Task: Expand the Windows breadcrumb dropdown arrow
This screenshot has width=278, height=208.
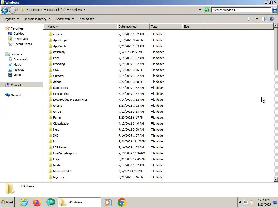Action: tap(84, 10)
